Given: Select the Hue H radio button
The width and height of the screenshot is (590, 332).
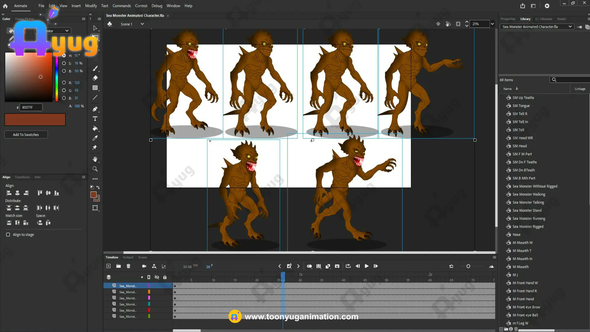Looking at the screenshot, I should [64, 56].
